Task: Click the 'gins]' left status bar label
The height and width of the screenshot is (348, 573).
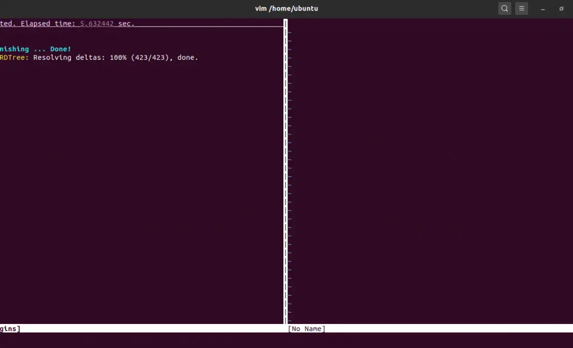Action: click(x=10, y=329)
